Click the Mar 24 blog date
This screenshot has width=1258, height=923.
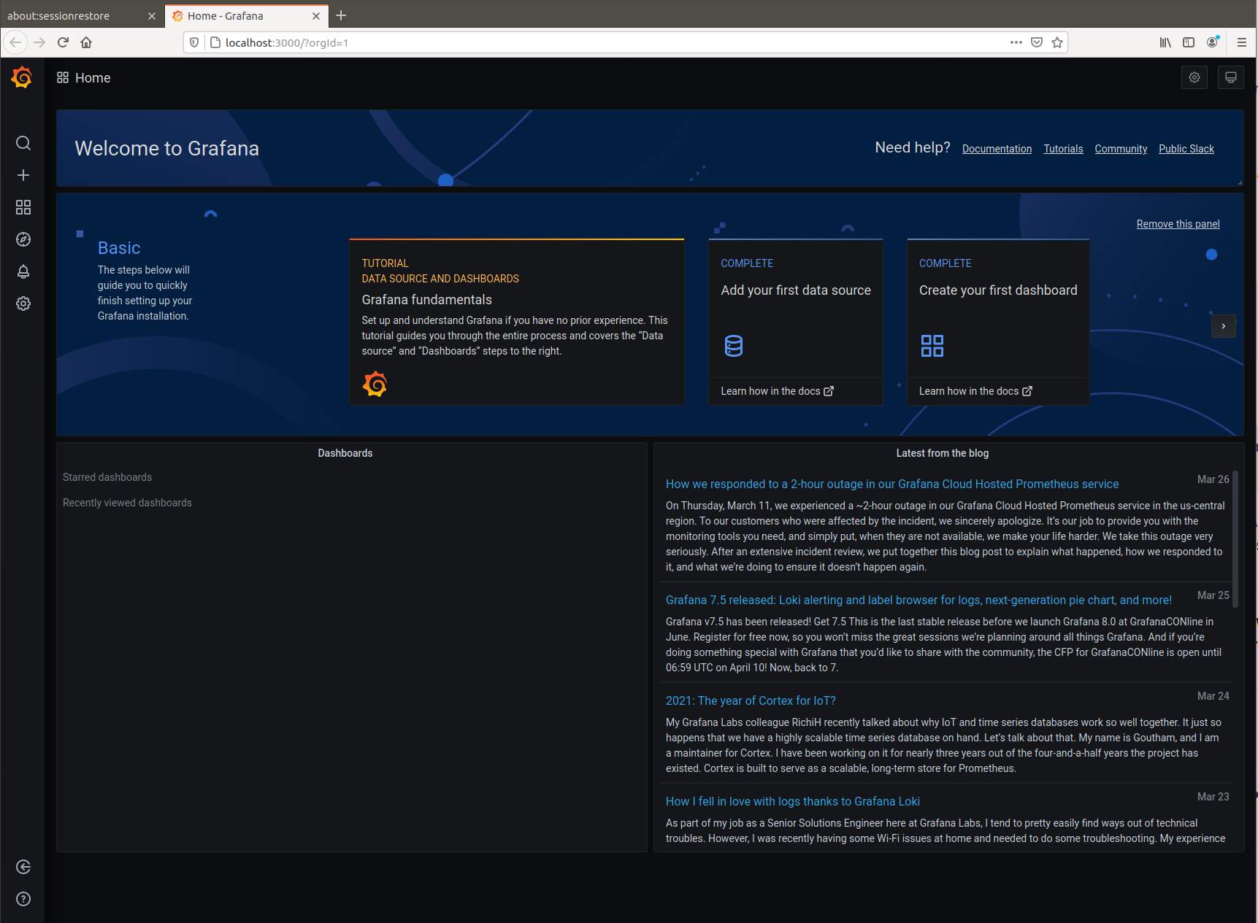pos(1213,696)
